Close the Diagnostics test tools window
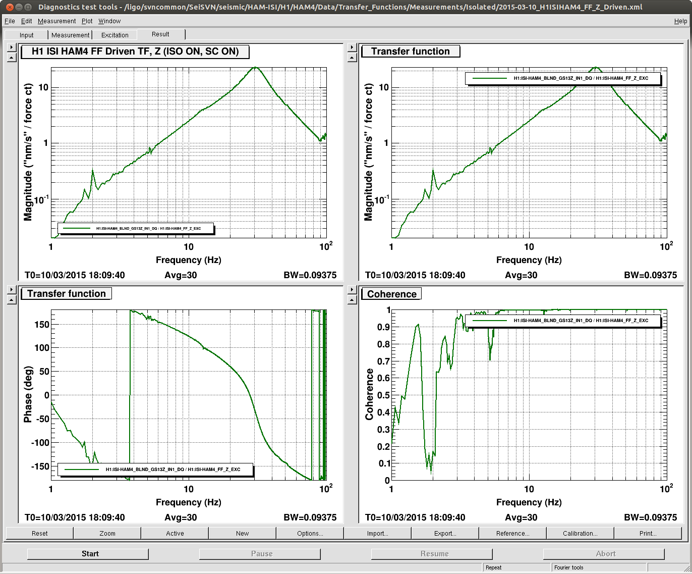Screen dimensions: 692x574 tap(9, 7)
